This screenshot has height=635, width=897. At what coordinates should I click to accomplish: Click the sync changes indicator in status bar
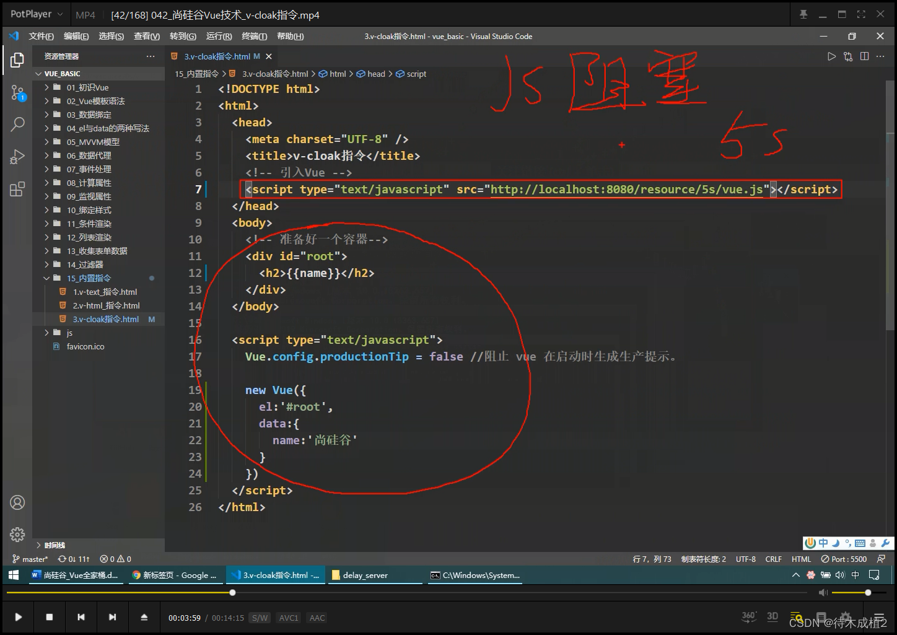click(74, 559)
